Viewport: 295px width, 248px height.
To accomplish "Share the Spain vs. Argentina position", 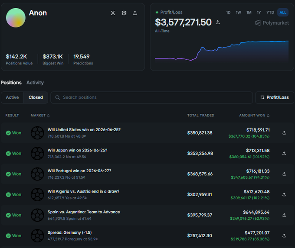I will click(284, 215).
